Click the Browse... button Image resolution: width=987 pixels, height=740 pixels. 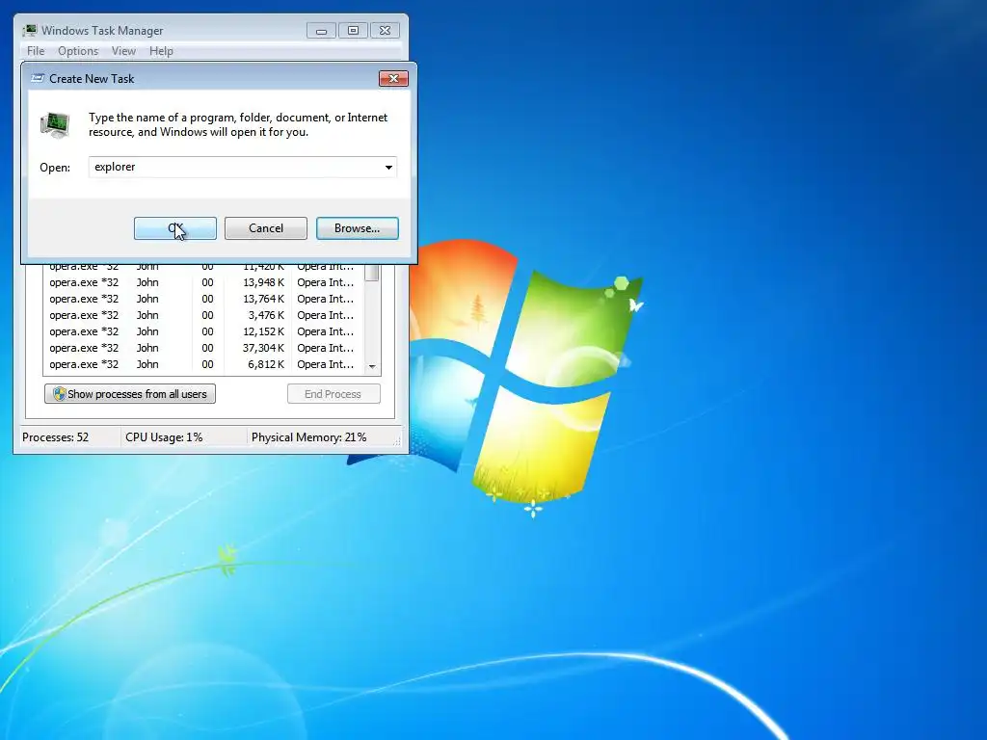(x=357, y=228)
